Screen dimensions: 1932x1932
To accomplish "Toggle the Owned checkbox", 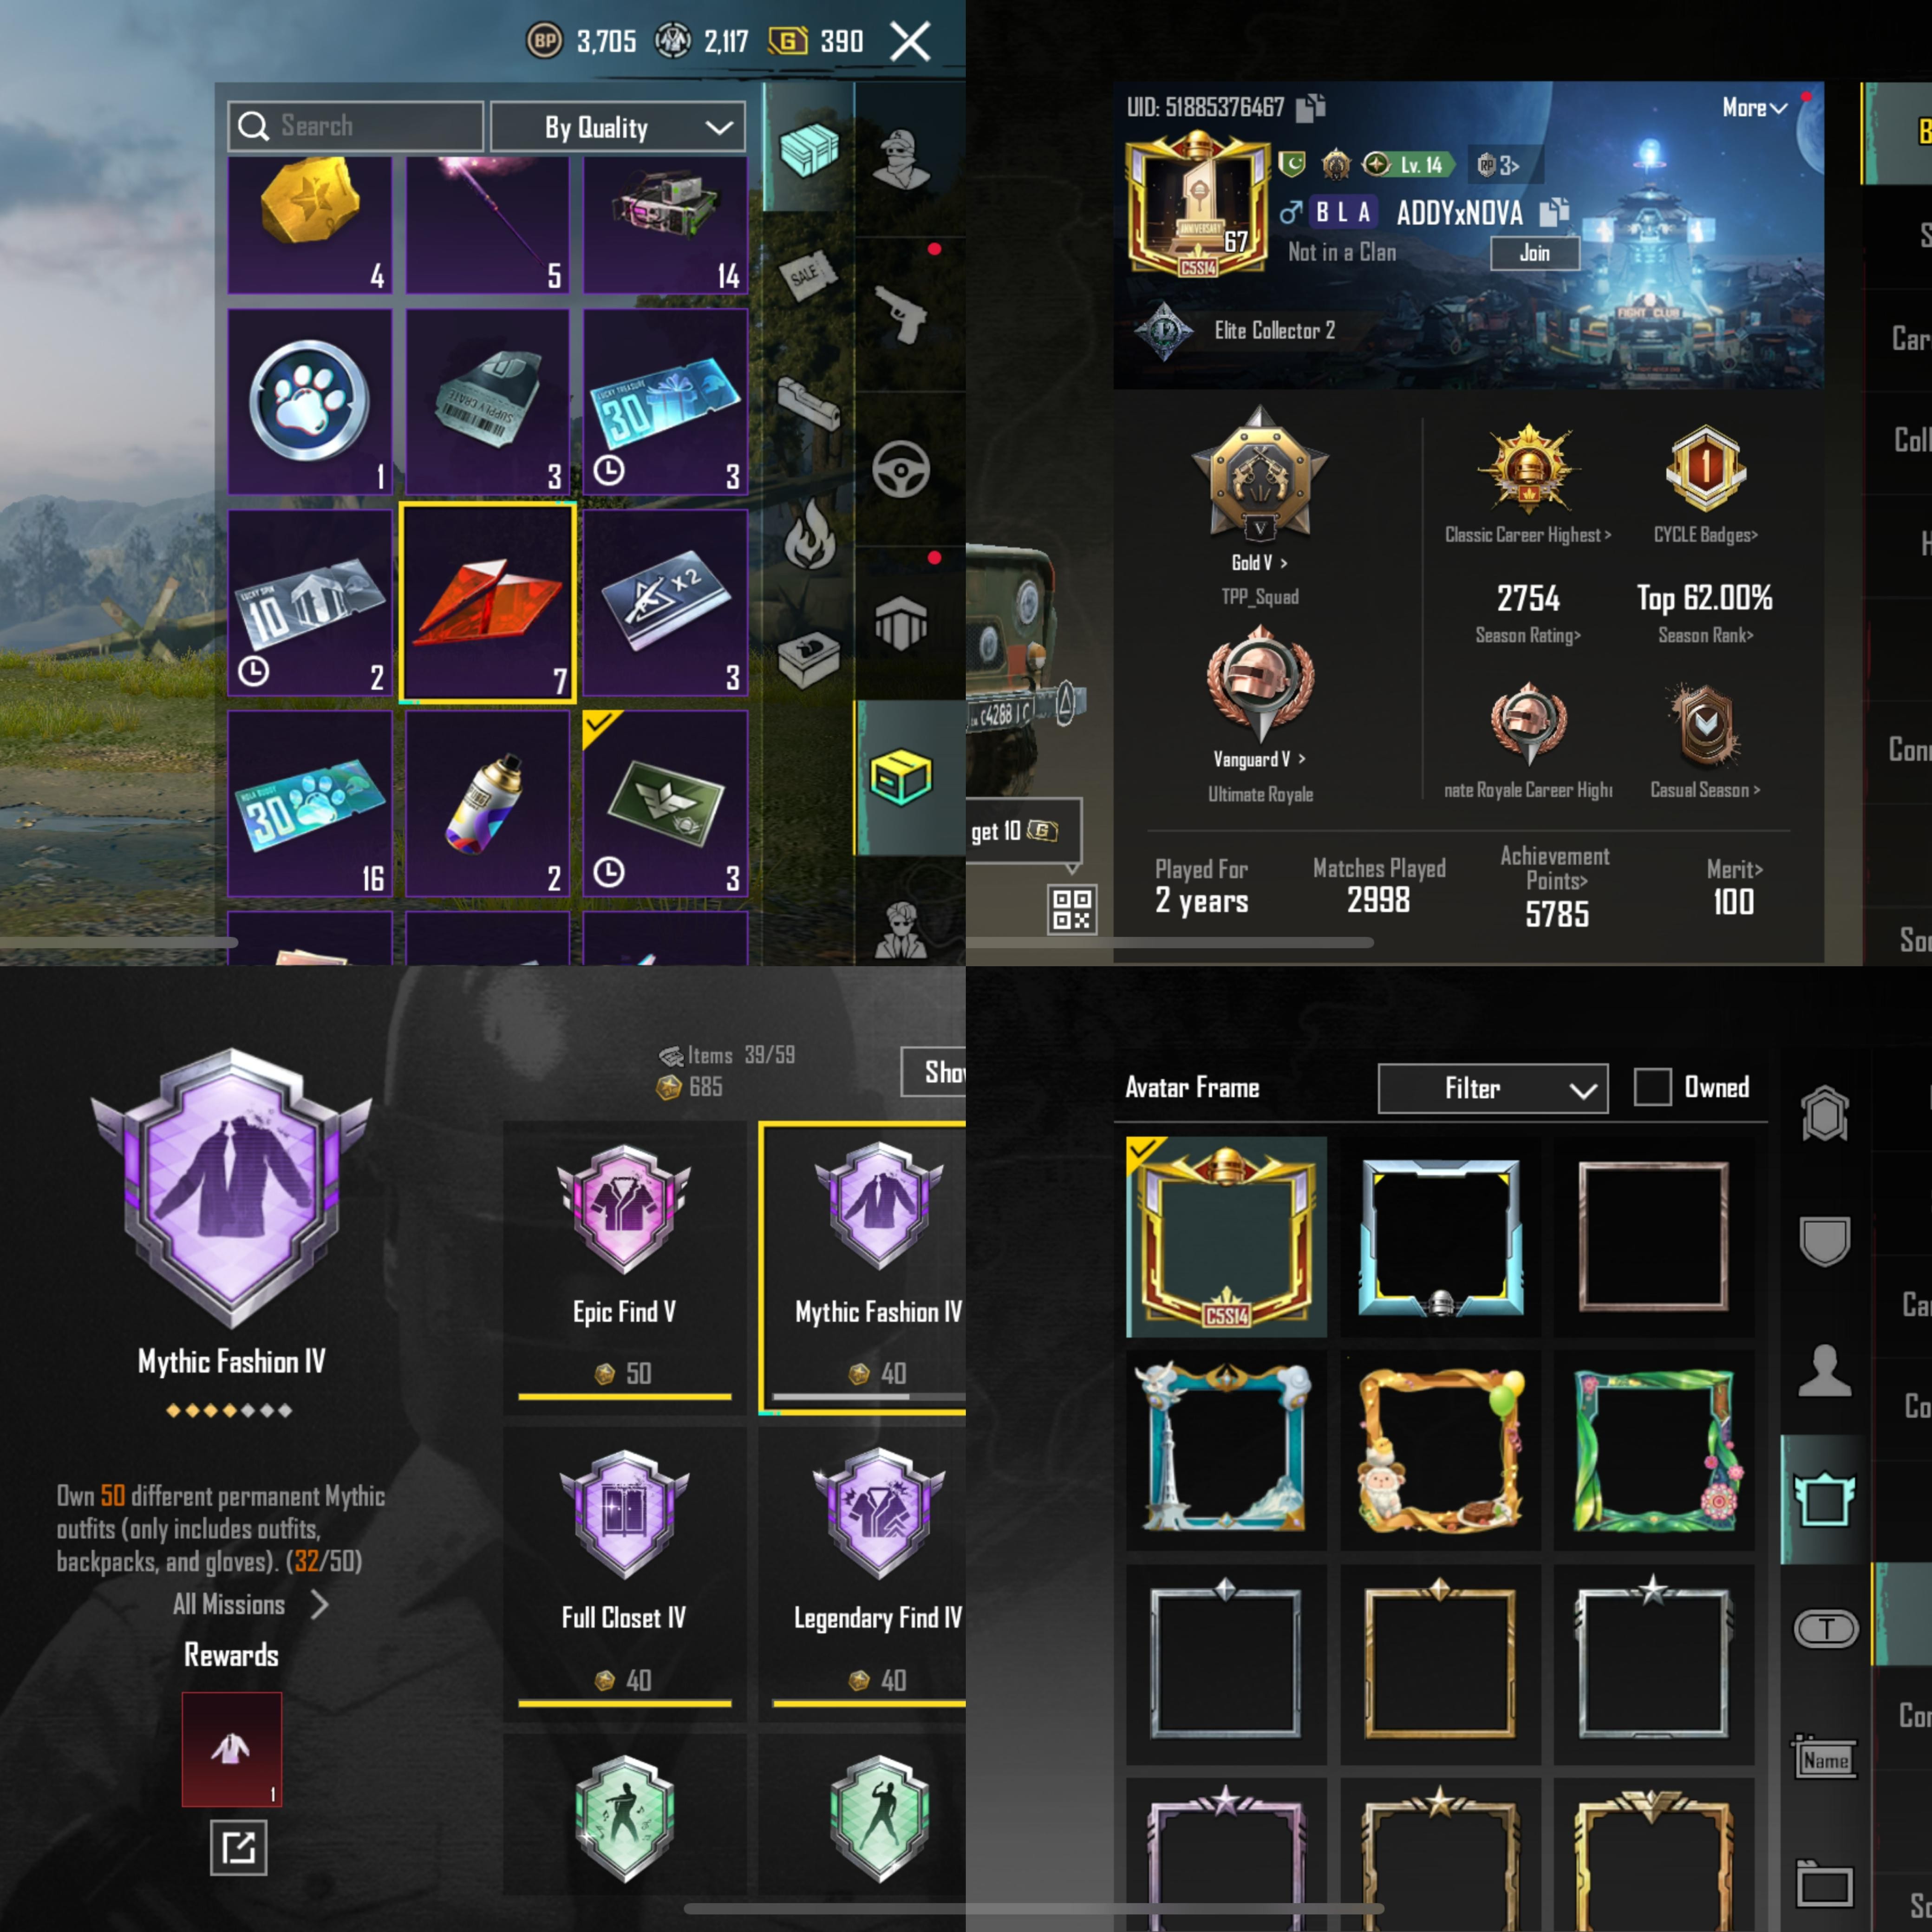I will [1652, 1087].
